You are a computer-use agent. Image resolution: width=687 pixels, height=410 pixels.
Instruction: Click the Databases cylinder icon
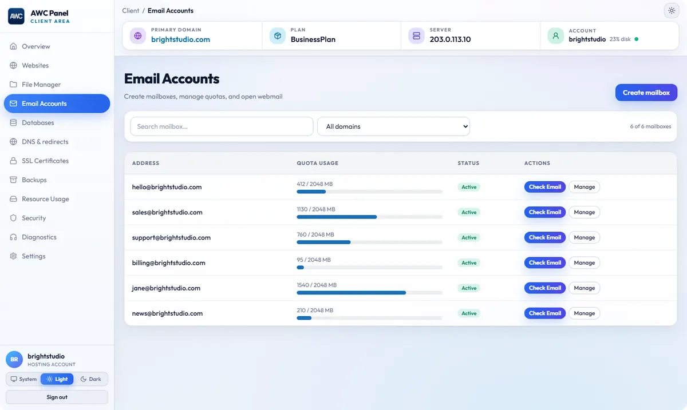pyautogui.click(x=14, y=122)
